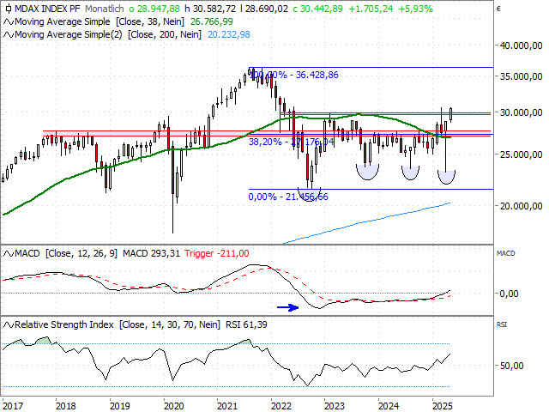Click the closing value c 30.442,89
The width and height of the screenshot is (549, 412).
317,9
